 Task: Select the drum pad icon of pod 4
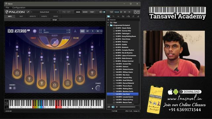[55, 85]
